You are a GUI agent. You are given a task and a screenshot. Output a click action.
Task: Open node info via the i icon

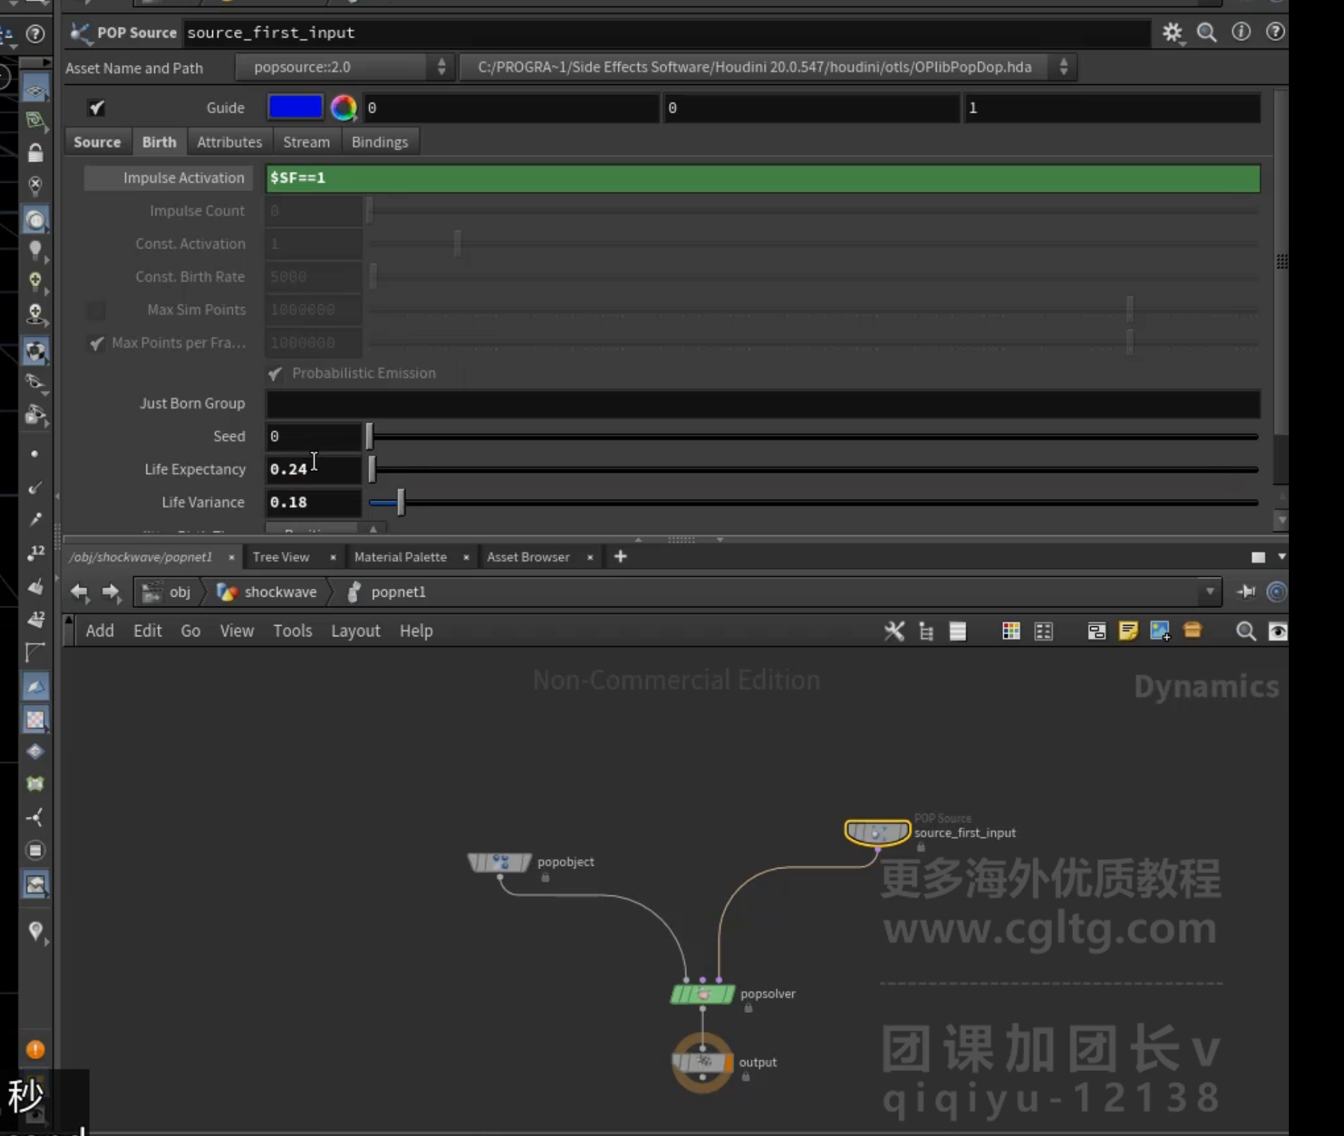point(1241,32)
